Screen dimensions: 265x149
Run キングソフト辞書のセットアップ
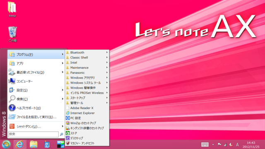pyautogui.click(x=87, y=128)
